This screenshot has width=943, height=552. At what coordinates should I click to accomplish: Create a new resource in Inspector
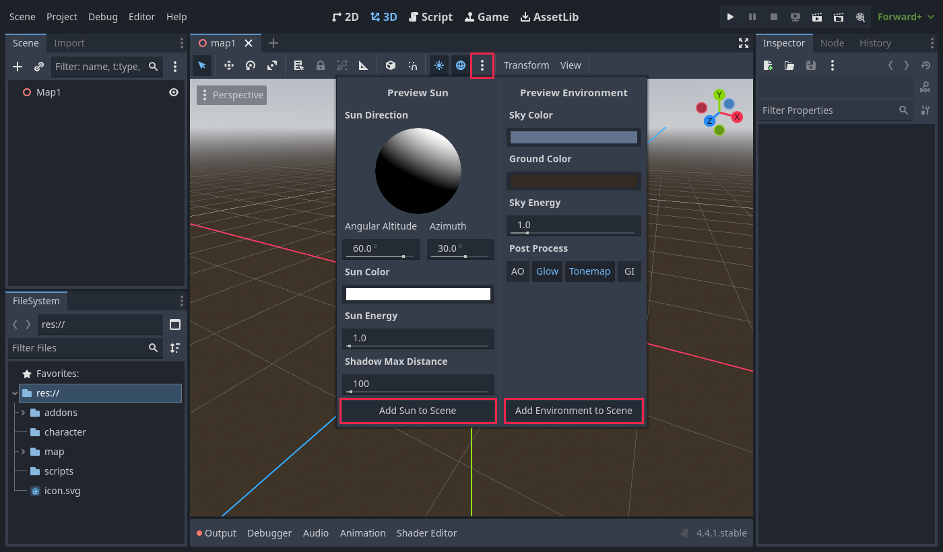click(768, 65)
